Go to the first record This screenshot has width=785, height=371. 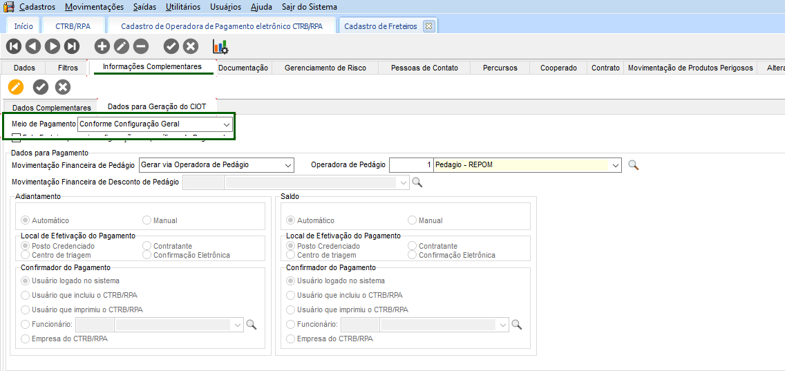click(14, 46)
